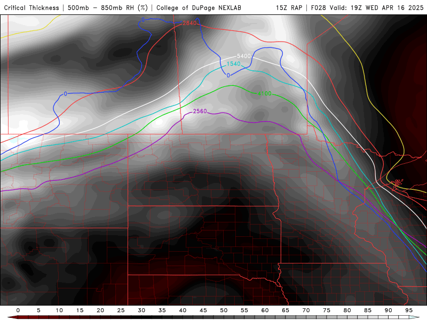Click the purple "2560" contour label
The width and height of the screenshot is (427, 320).
(200, 111)
